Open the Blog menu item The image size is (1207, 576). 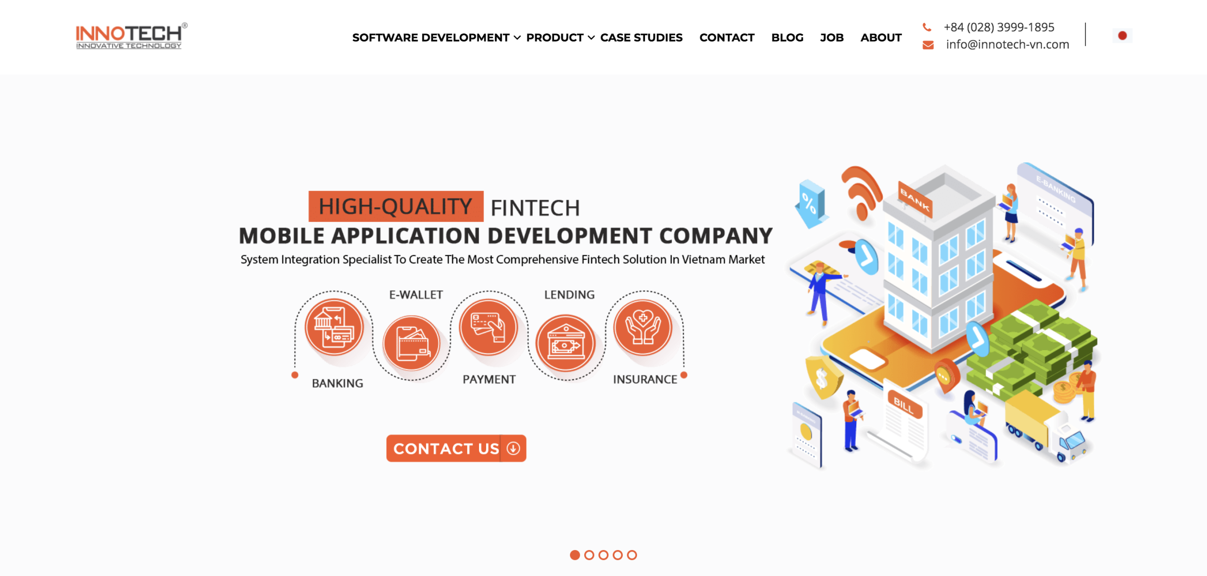(787, 37)
